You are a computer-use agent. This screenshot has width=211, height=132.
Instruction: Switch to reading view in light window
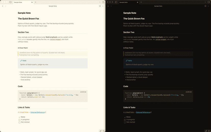tap(100, 6)
